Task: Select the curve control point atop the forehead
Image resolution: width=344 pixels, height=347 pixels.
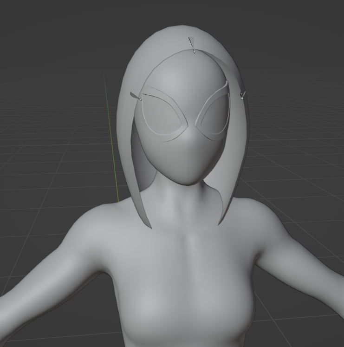Action: pos(195,52)
